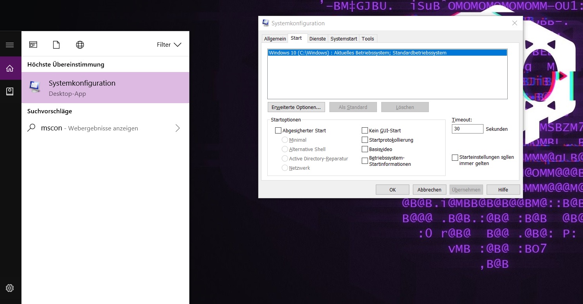Image resolution: width=583 pixels, height=304 pixels.
Task: Click the Als Standard button
Action: pos(353,107)
